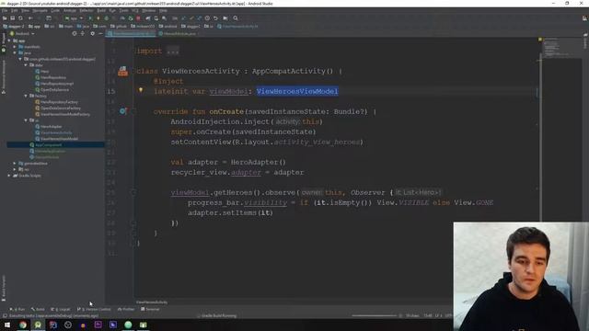This screenshot has width=589, height=331.
Task: Click the scroll-from-source target icon
Action: (x=75, y=33)
